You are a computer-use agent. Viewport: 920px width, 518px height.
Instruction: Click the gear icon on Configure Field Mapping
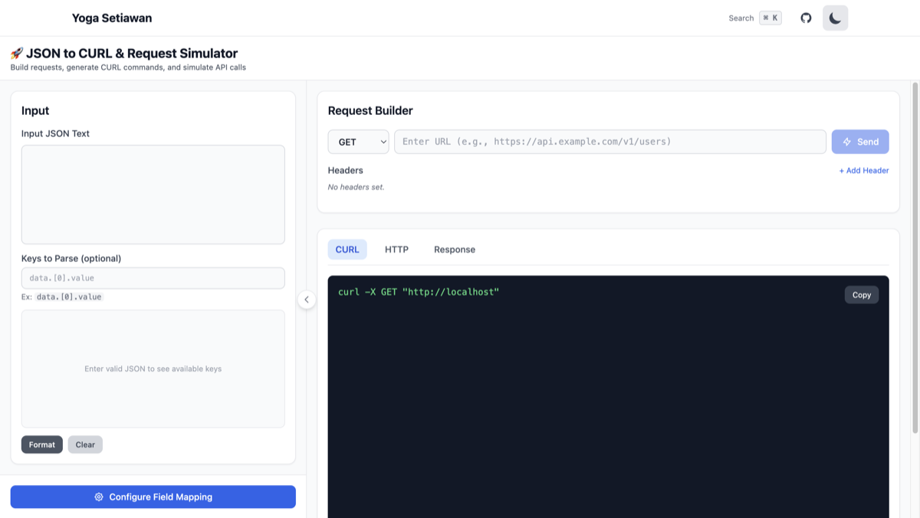tap(99, 497)
